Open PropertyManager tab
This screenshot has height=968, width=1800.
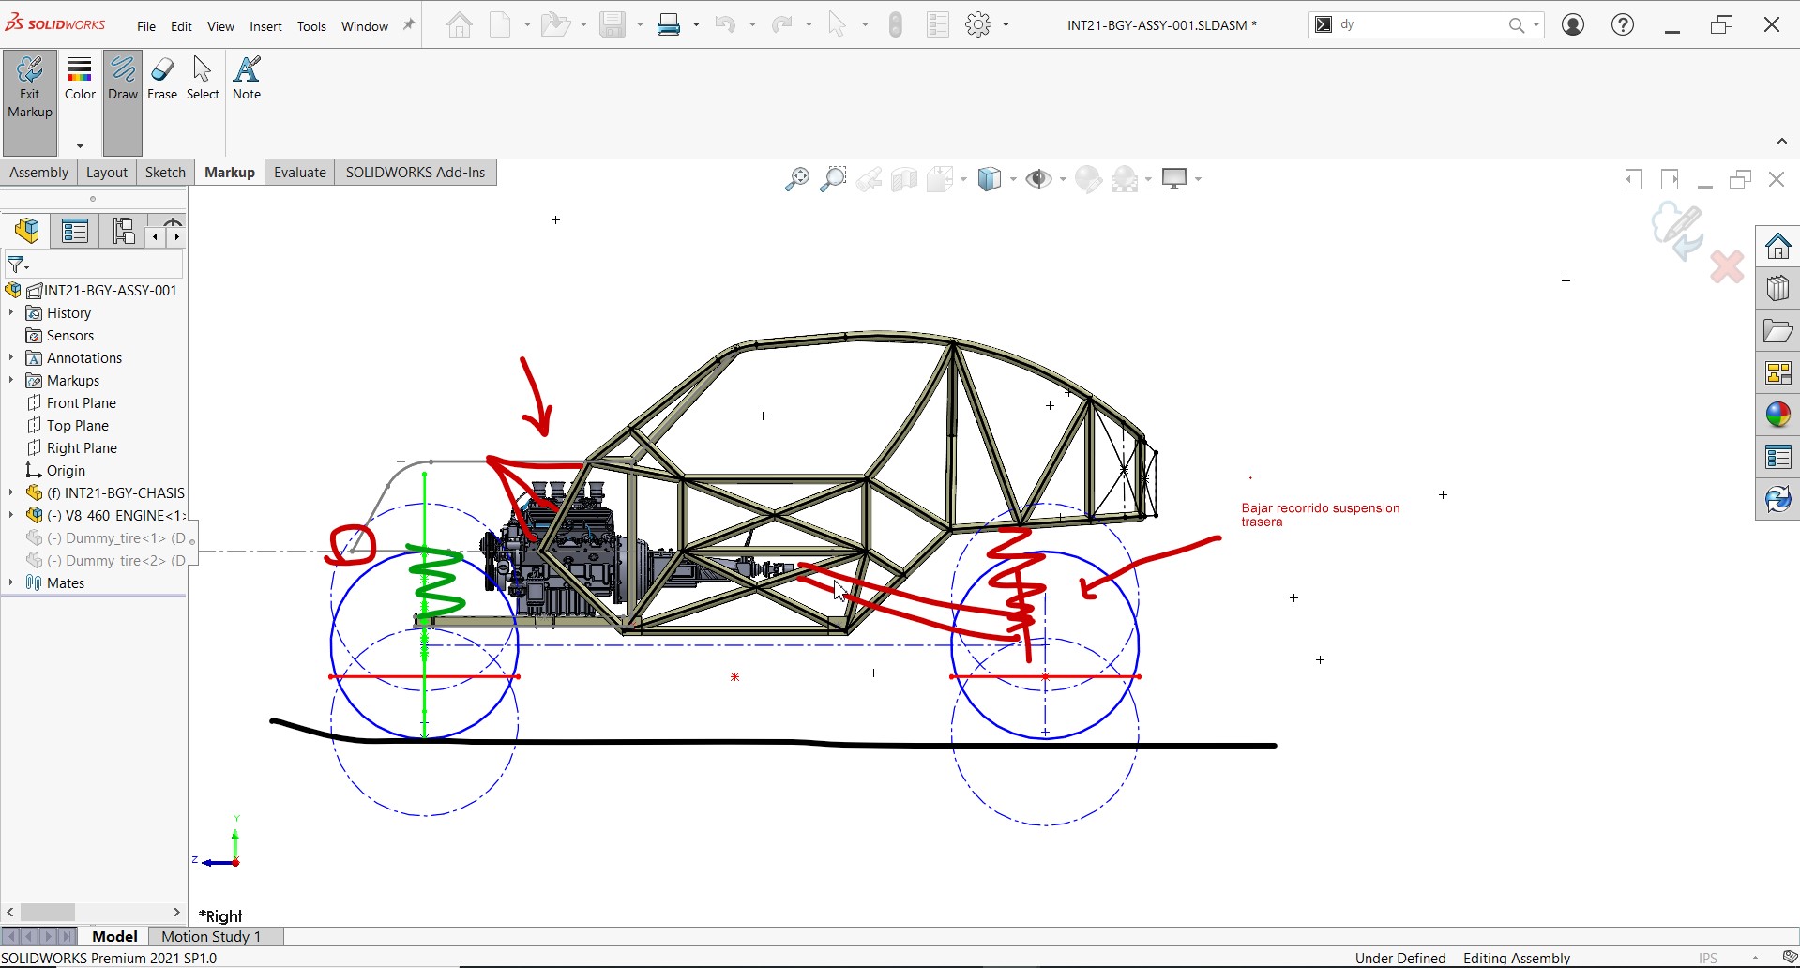(x=75, y=231)
